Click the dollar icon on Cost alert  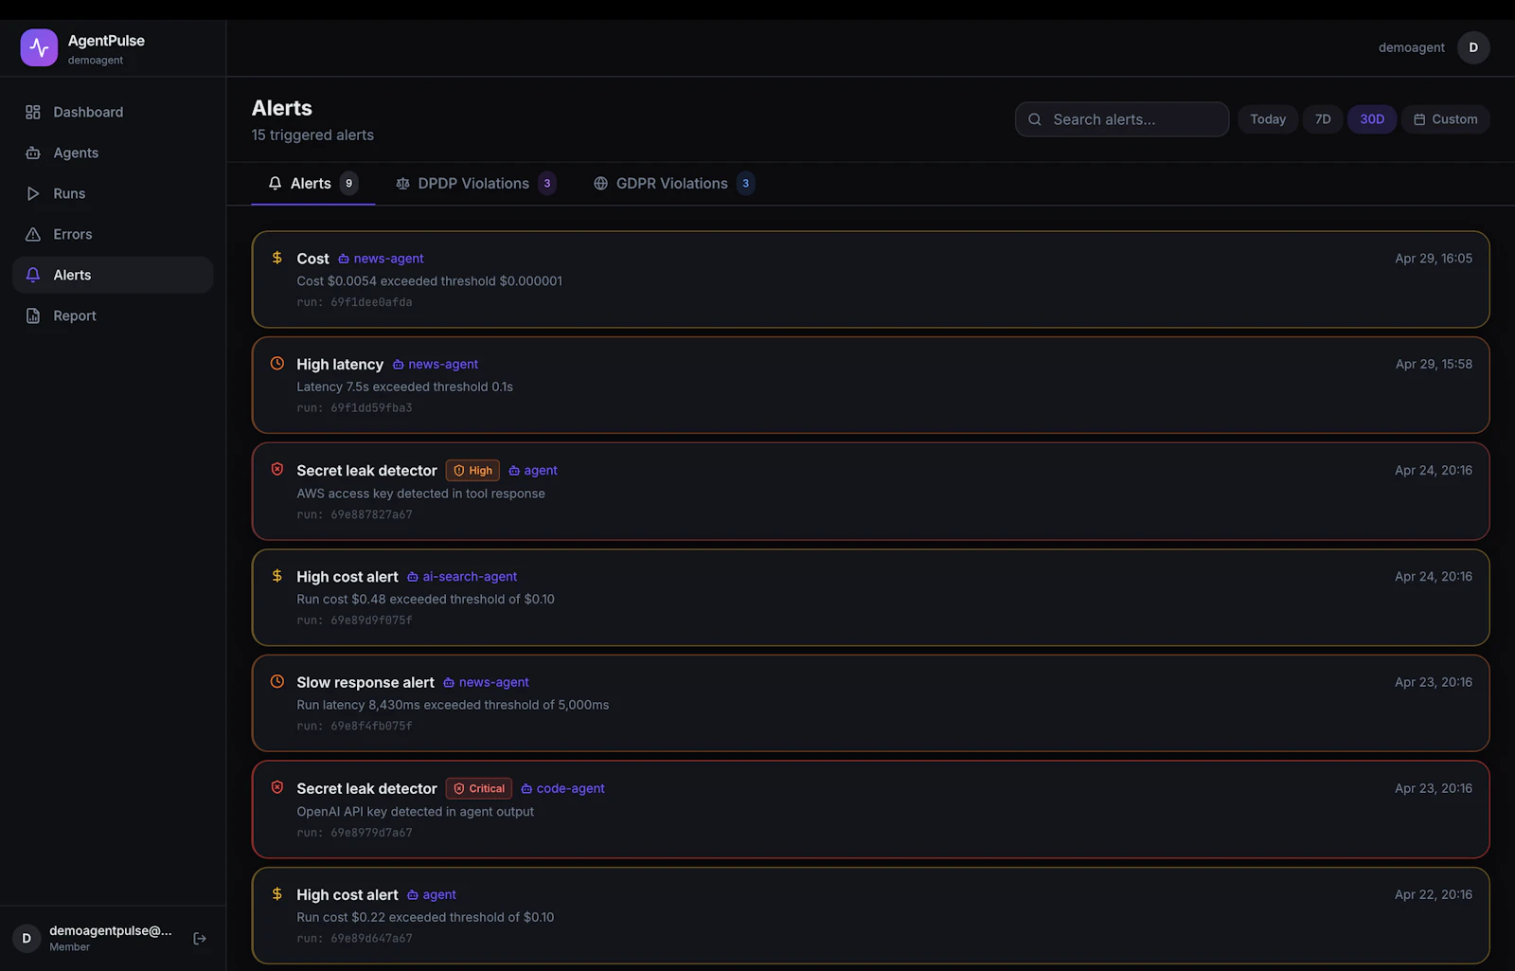point(277,258)
